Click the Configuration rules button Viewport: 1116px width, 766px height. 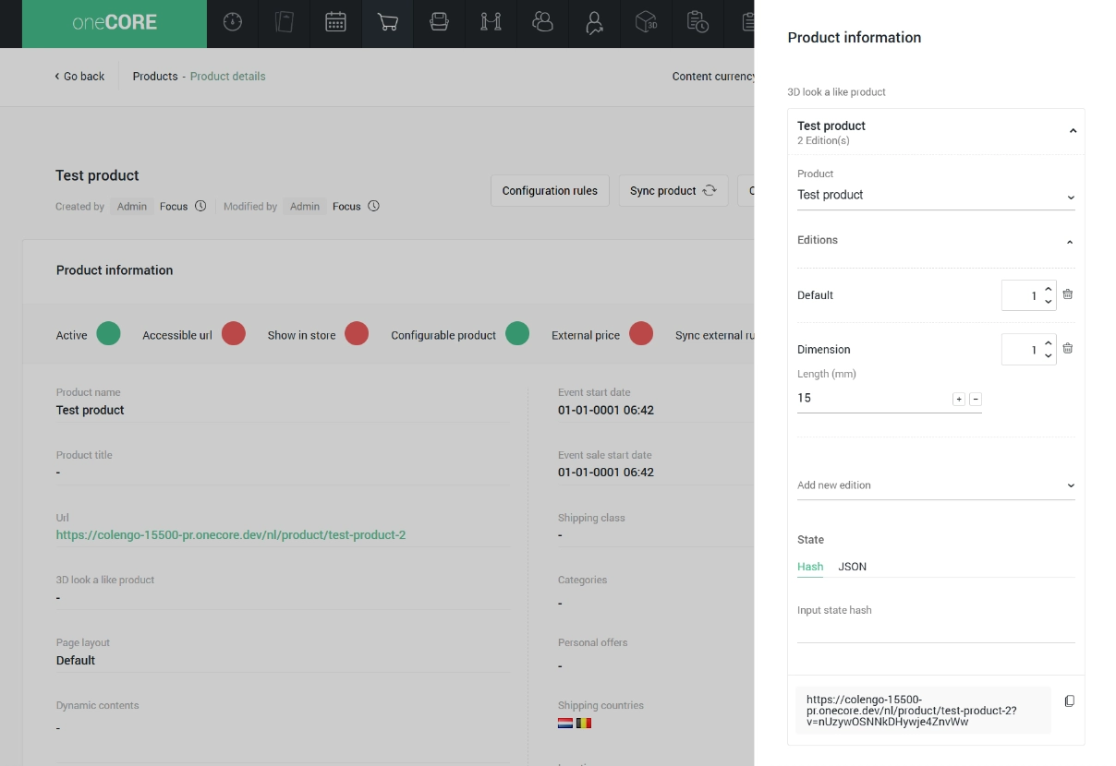[x=550, y=191]
